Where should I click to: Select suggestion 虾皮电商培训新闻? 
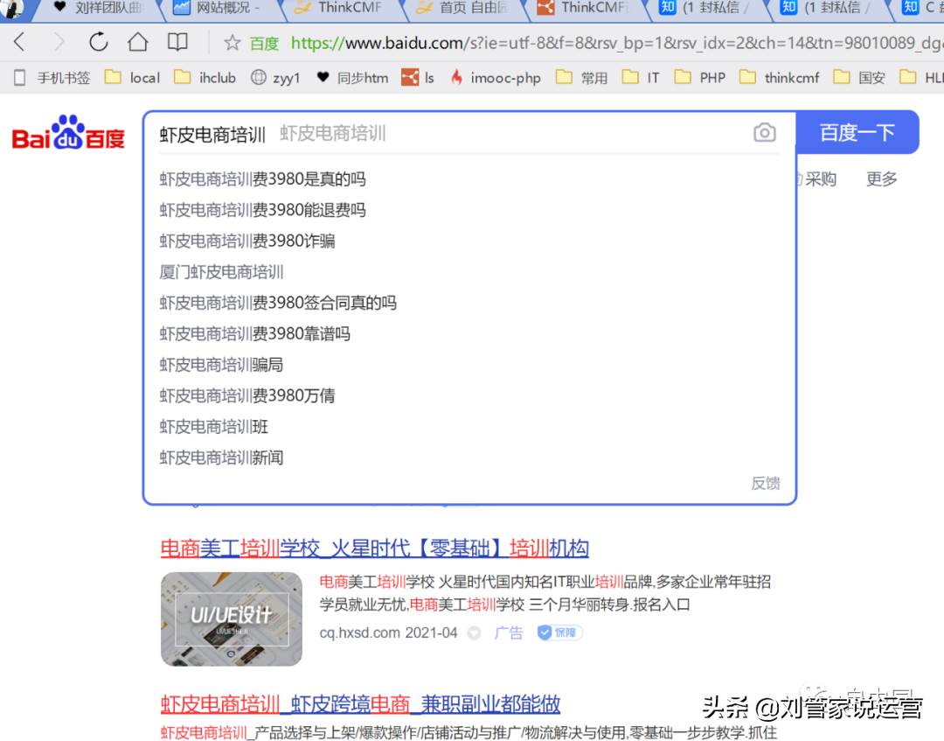point(221,458)
